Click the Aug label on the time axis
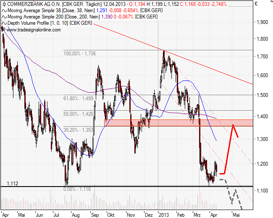273x218 pixels. [76, 215]
